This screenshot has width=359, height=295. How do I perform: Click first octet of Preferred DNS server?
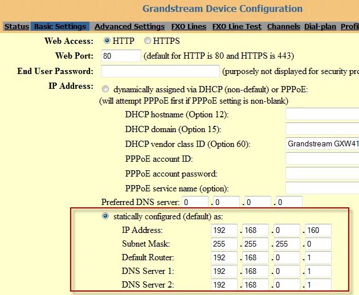click(195, 202)
